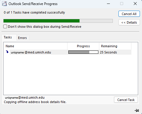Screen dimensions: 142x114
Task: Minimize the Send/Receive Progress window
Action: pyautogui.click(x=108, y=4)
